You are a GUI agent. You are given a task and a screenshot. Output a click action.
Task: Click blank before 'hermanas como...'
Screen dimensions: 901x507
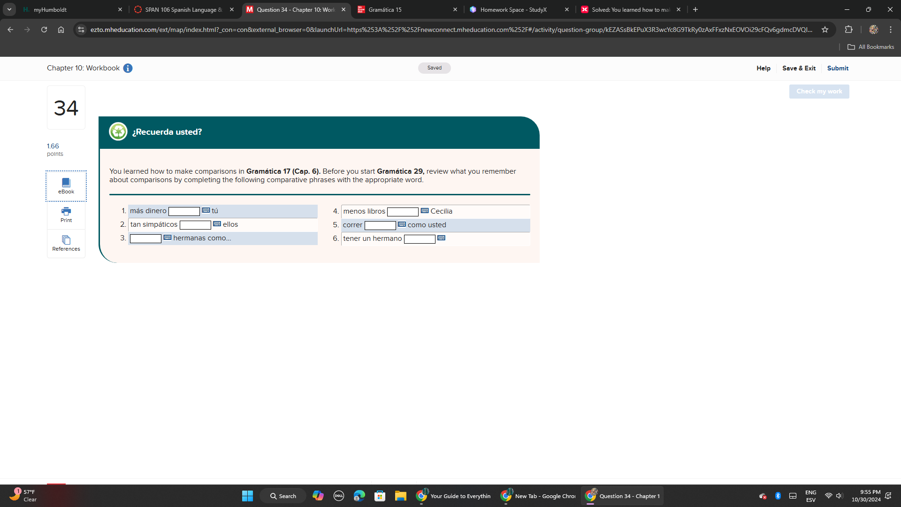coord(145,238)
